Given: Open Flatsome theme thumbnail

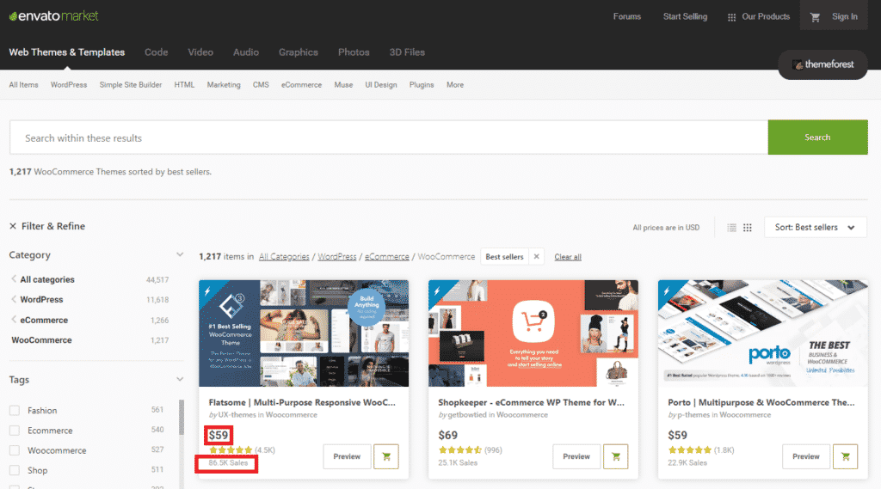Looking at the screenshot, I should pos(304,333).
